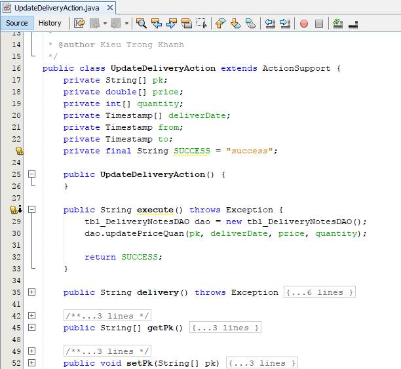
Task: Toggle Bookmark toolbar icon
Action: tap(250, 24)
